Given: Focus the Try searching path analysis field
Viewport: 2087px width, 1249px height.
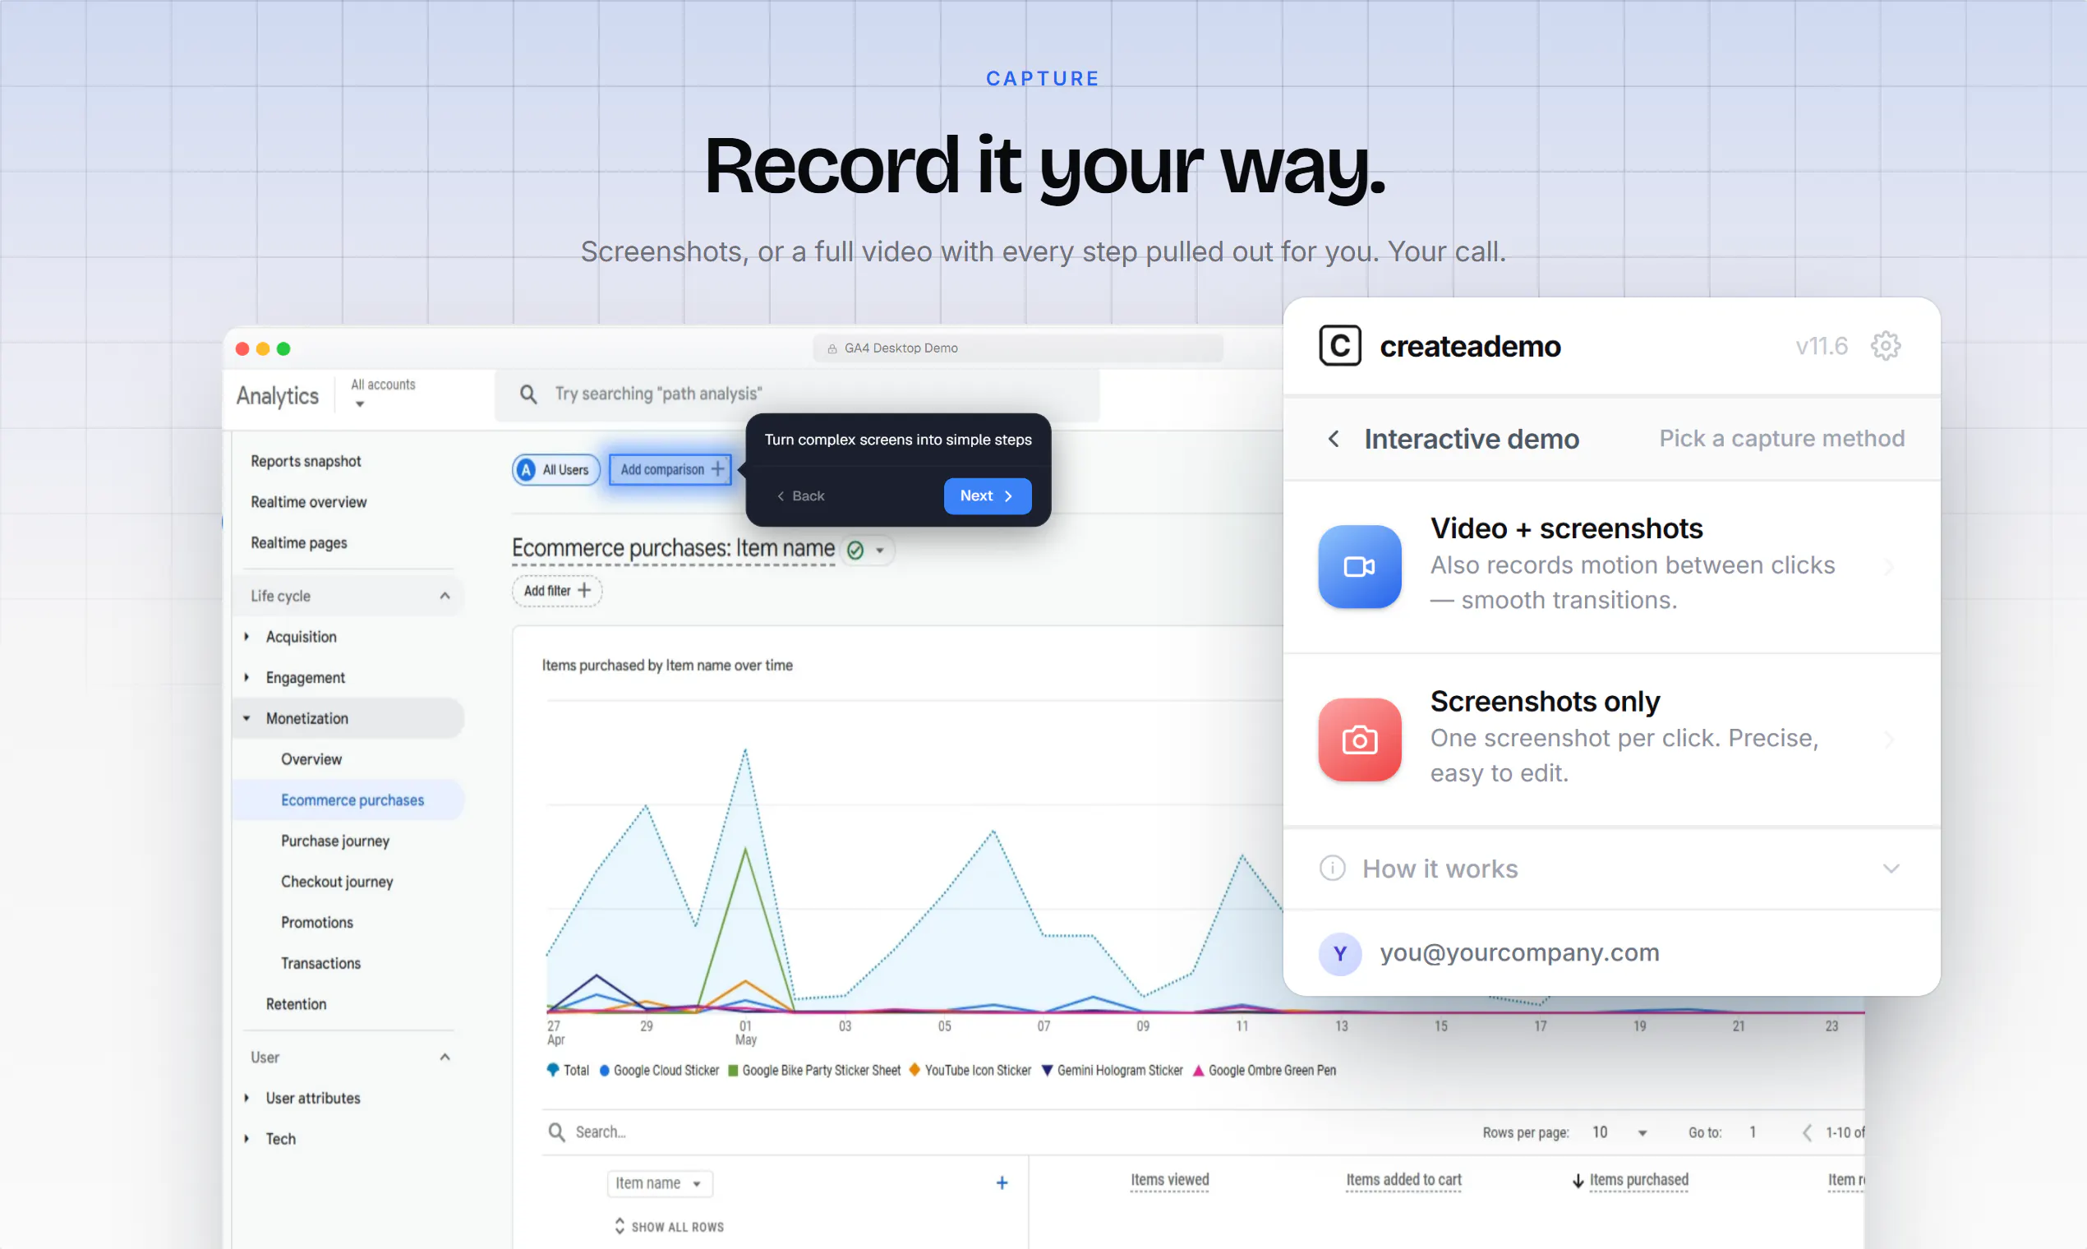Looking at the screenshot, I should point(796,394).
